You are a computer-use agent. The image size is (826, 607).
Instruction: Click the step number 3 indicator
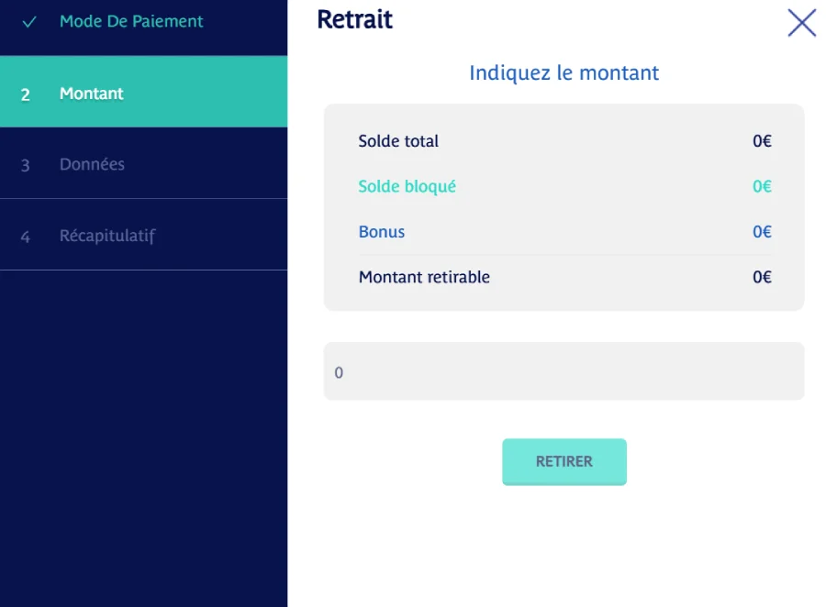26,166
